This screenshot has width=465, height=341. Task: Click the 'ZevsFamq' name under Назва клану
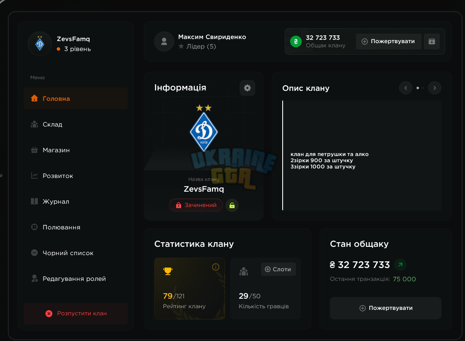(204, 189)
